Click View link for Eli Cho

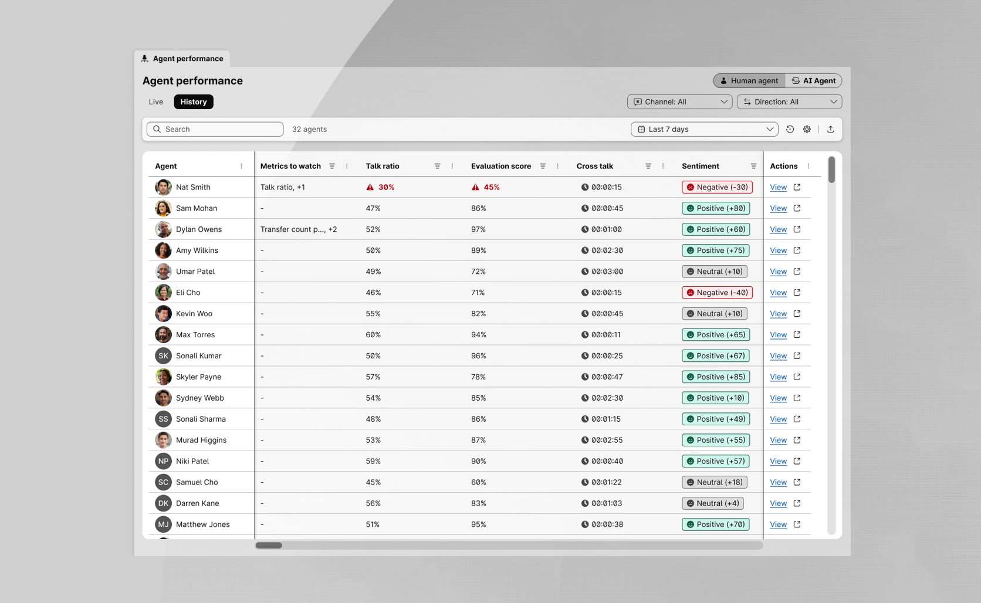click(x=778, y=293)
